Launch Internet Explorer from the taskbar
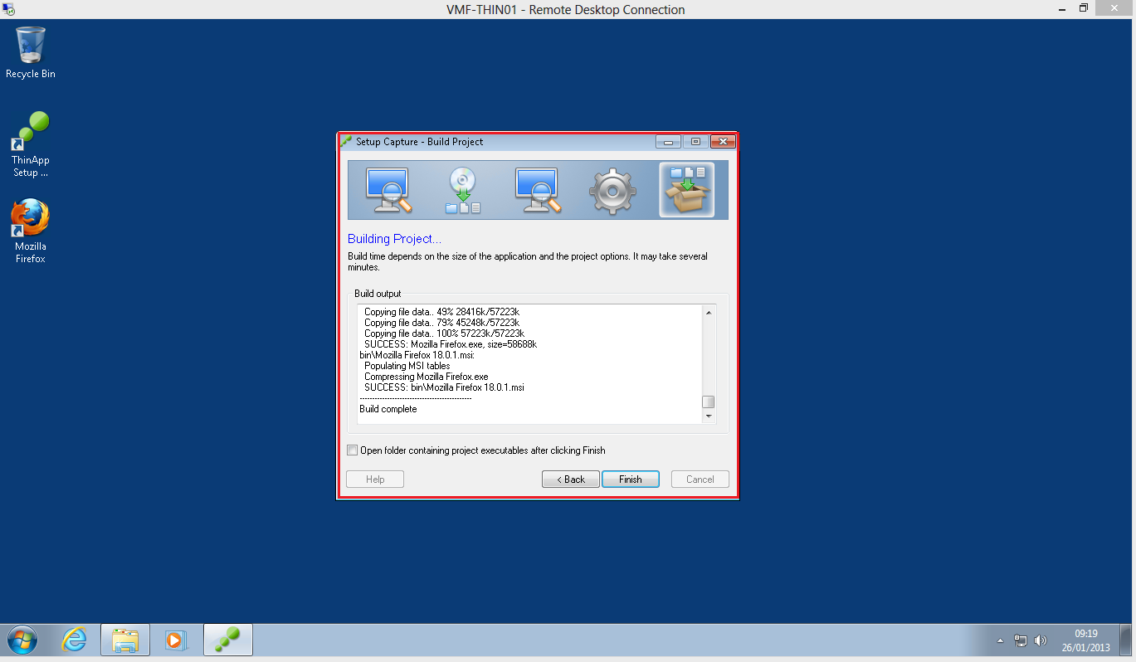The width and height of the screenshot is (1136, 662). pos(75,640)
